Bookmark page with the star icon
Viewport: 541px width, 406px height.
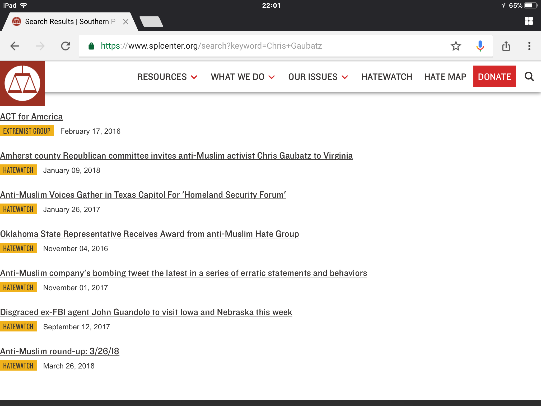point(456,46)
